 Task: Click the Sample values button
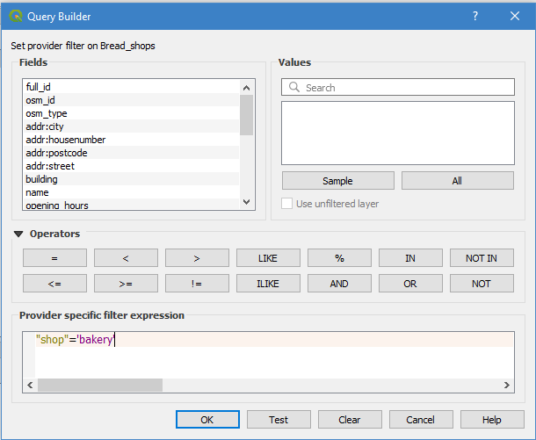point(337,181)
